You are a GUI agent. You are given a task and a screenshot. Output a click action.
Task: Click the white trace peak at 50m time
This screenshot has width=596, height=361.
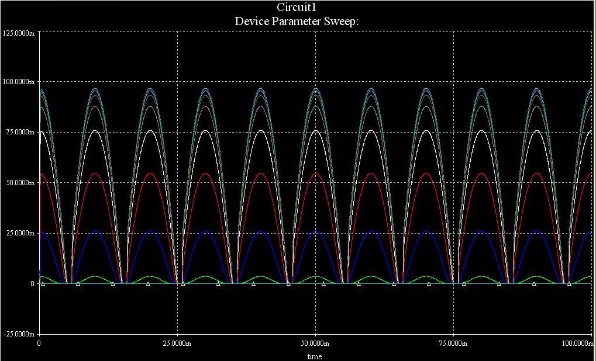[316, 131]
